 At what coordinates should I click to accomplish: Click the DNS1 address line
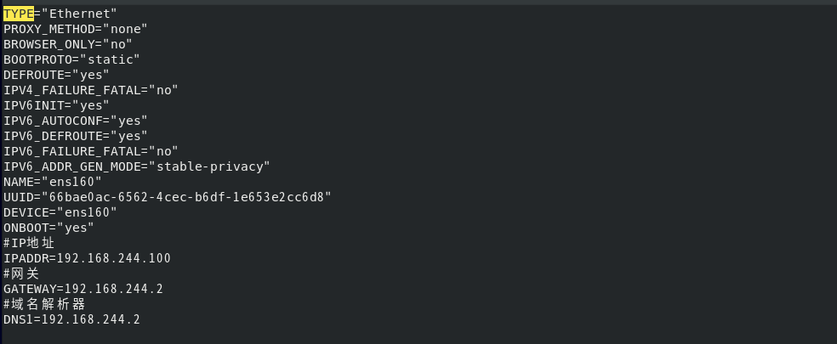tap(71, 319)
